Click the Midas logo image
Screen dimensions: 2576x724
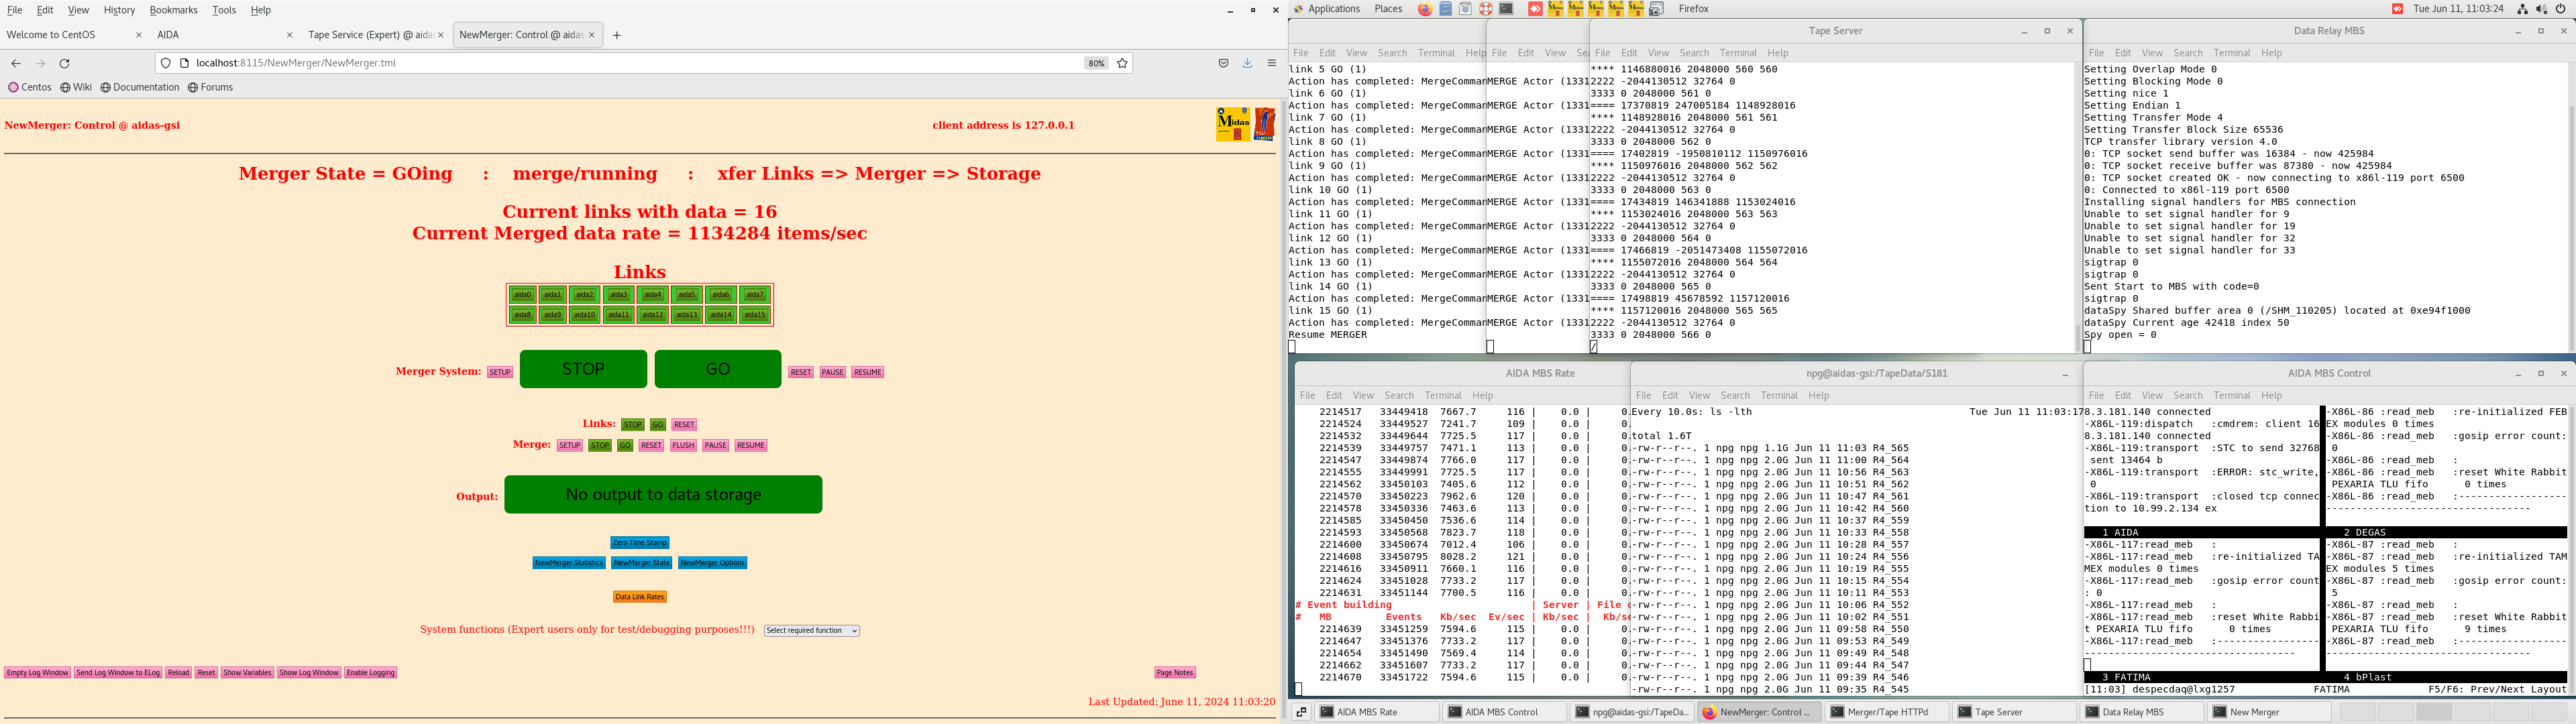tap(1233, 125)
